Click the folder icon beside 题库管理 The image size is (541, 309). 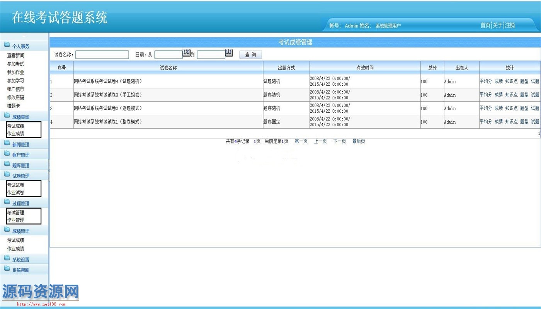click(x=7, y=165)
